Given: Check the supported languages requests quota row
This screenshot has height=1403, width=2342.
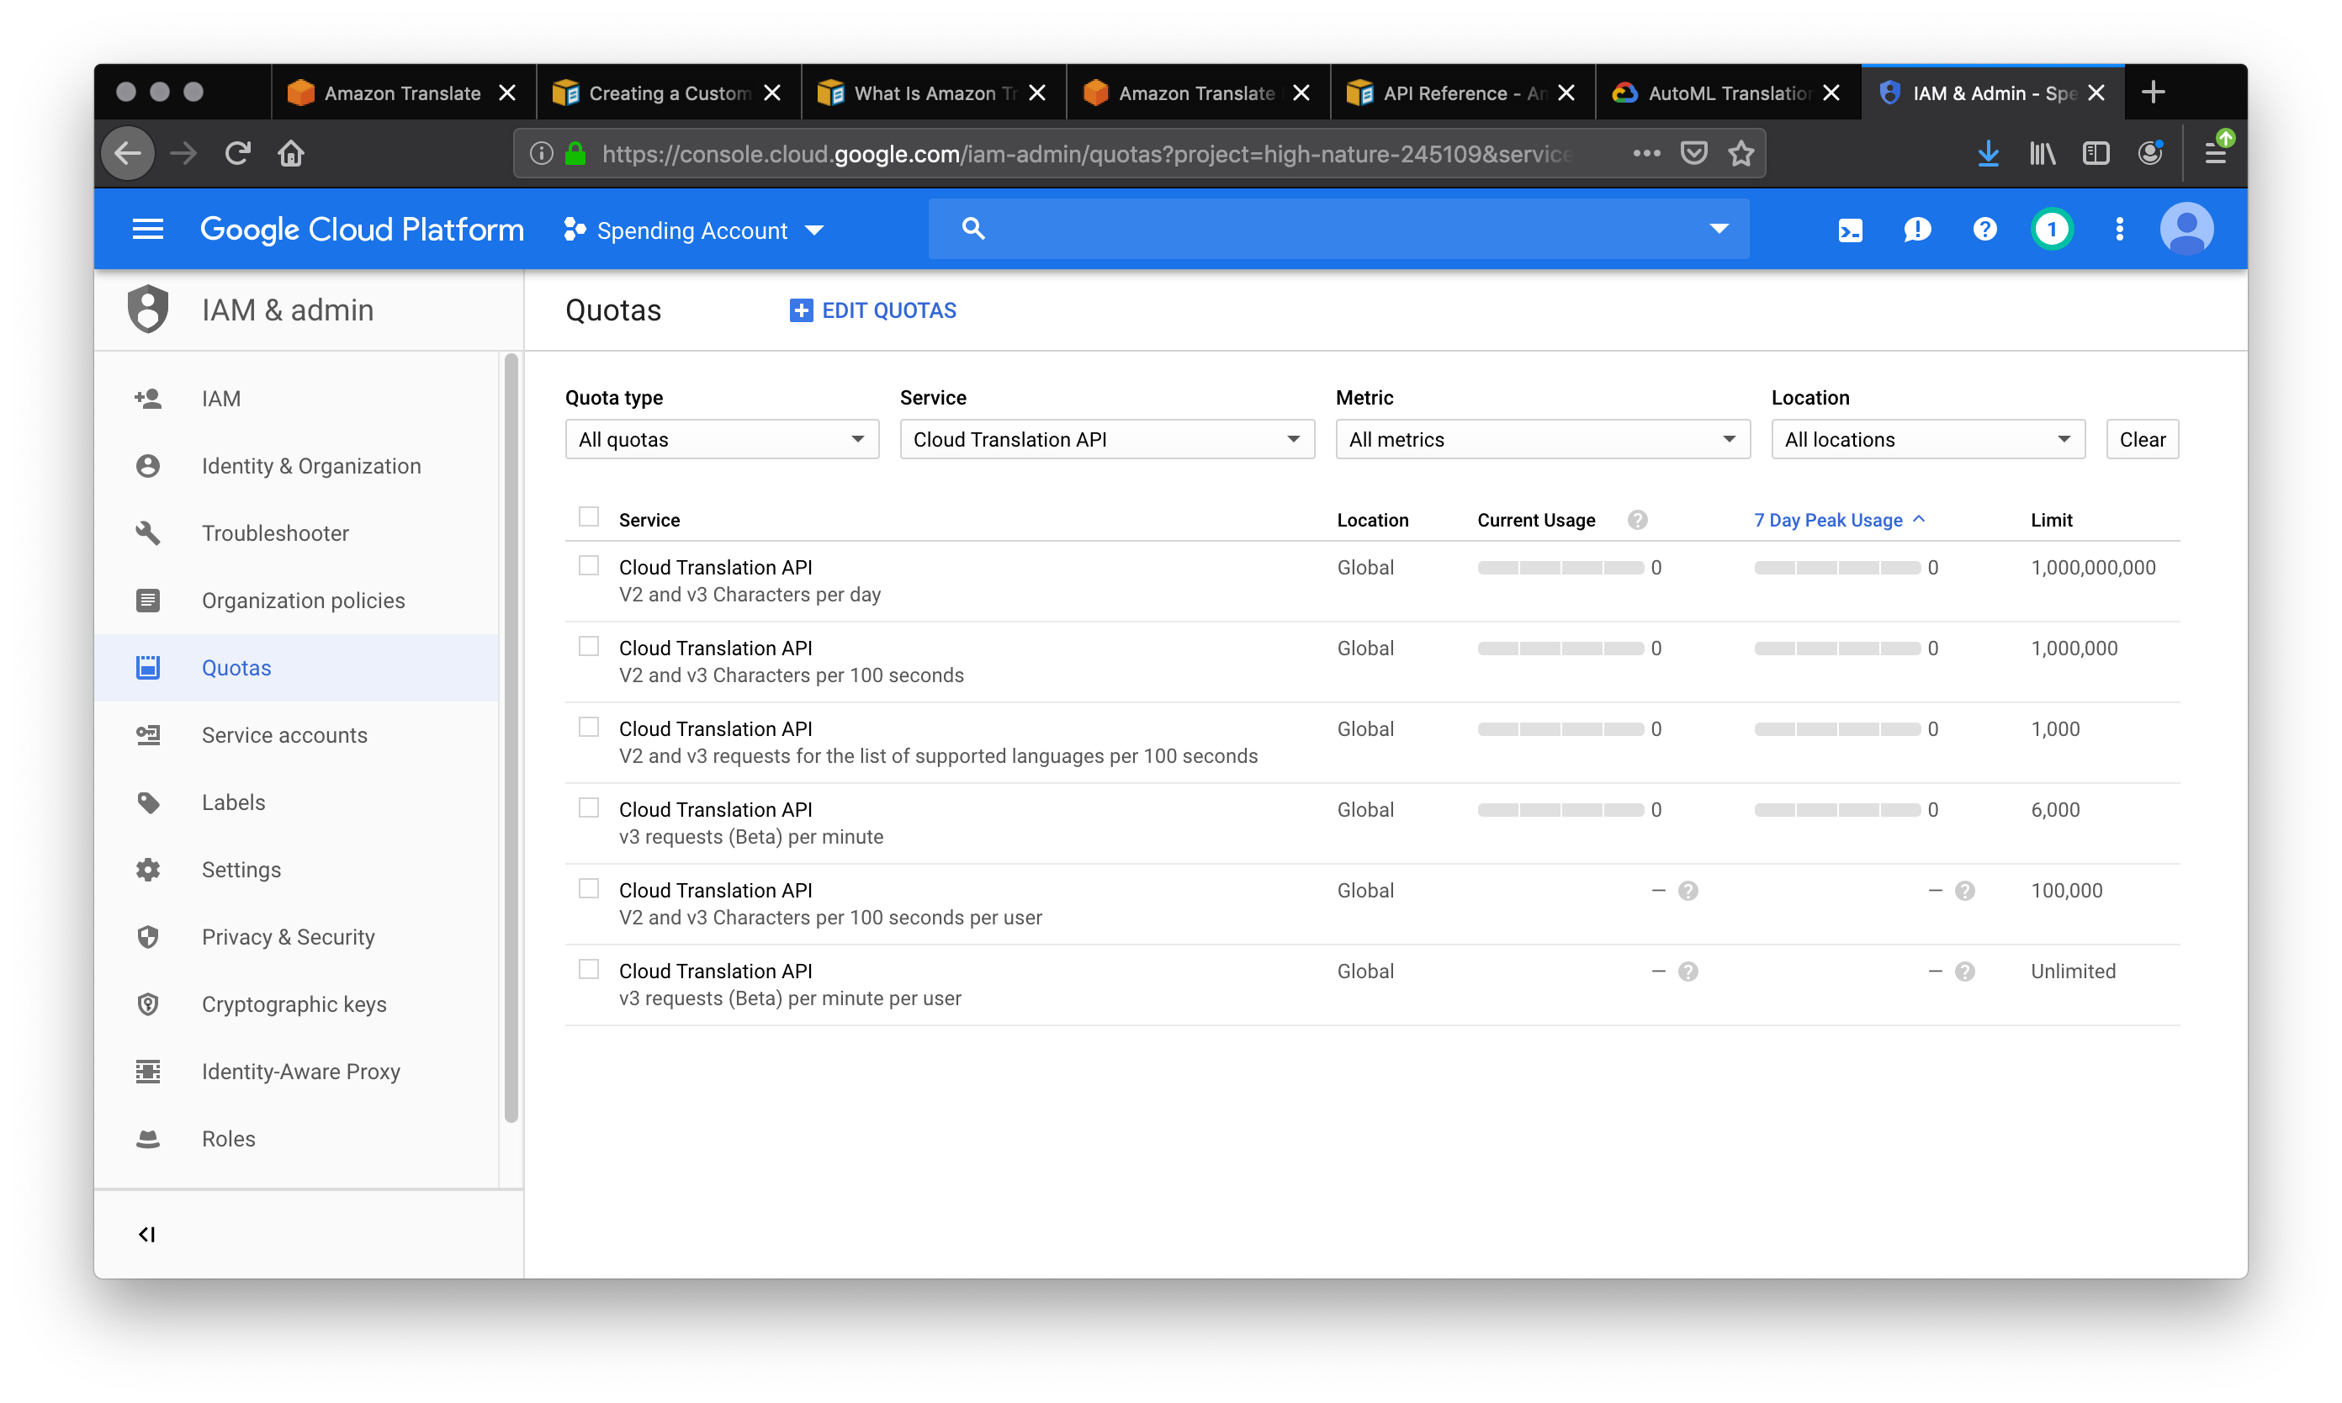Looking at the screenshot, I should pos(588,728).
